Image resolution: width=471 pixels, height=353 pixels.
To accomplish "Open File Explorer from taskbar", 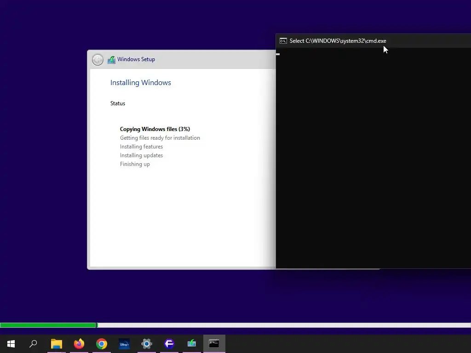I will tap(57, 344).
